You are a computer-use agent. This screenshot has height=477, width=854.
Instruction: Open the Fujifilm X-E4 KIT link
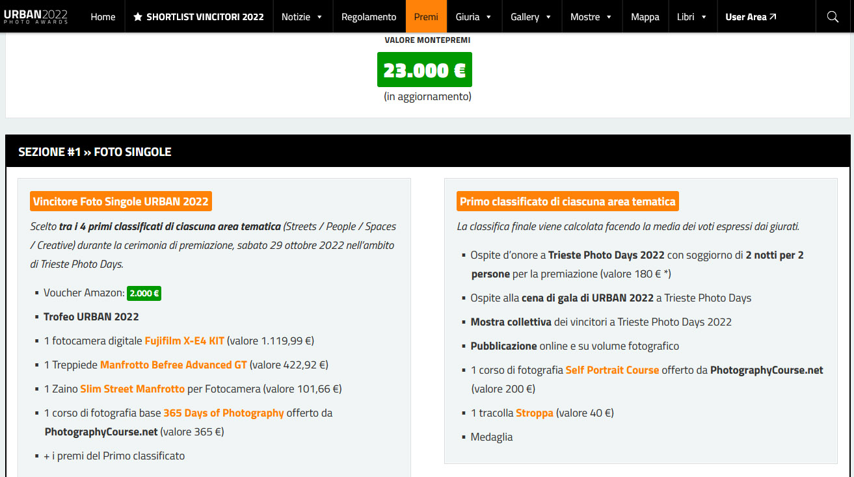185,341
